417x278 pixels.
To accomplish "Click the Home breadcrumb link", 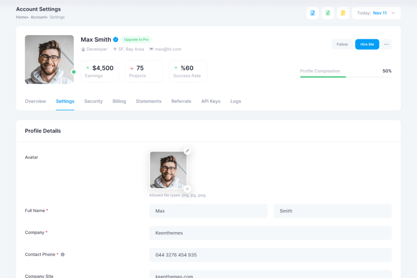I will (x=21, y=17).
